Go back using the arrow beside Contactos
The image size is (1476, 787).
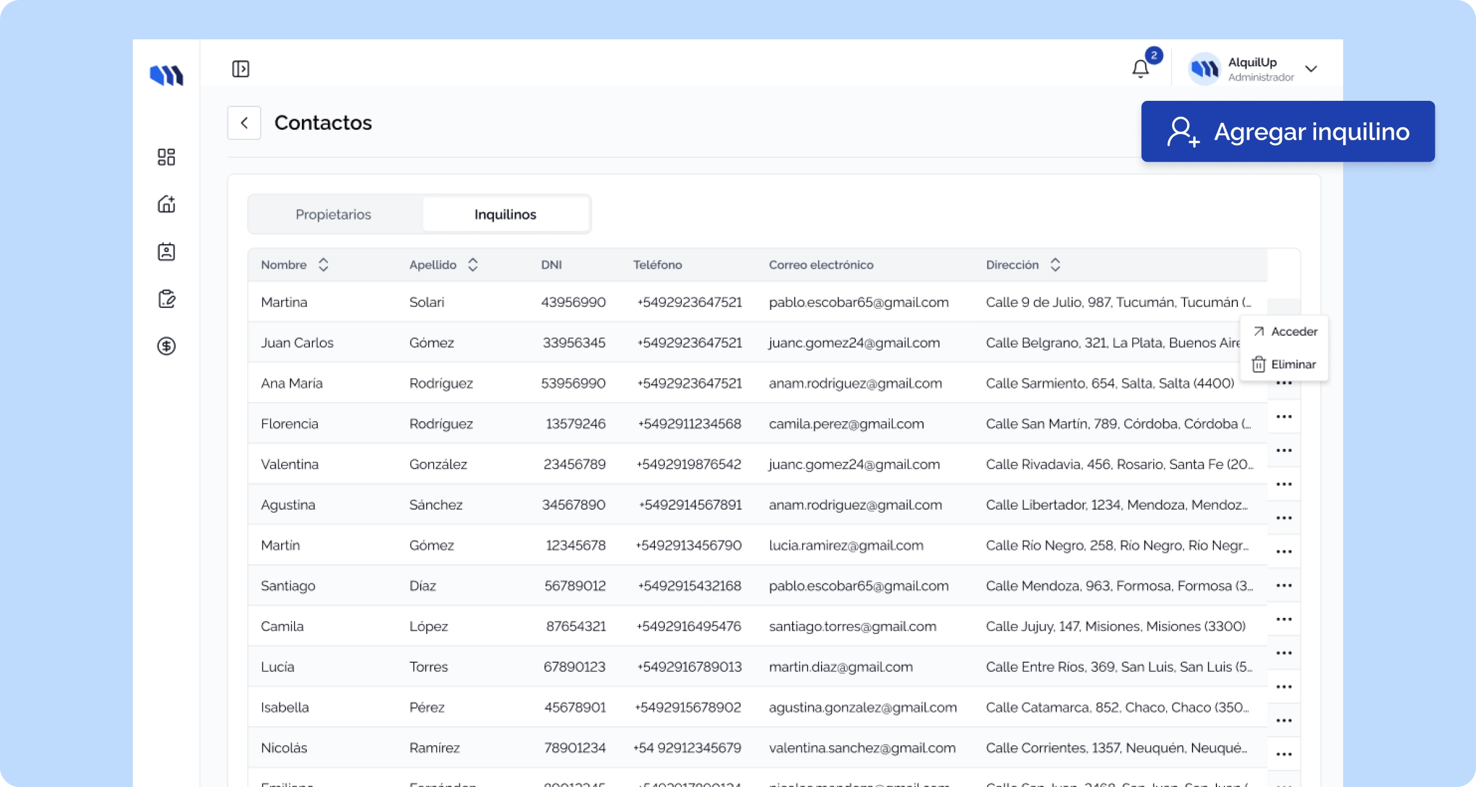click(x=244, y=123)
